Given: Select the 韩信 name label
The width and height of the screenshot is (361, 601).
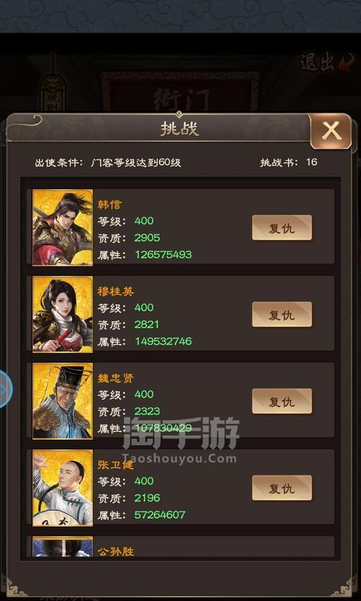Looking at the screenshot, I should tap(109, 204).
